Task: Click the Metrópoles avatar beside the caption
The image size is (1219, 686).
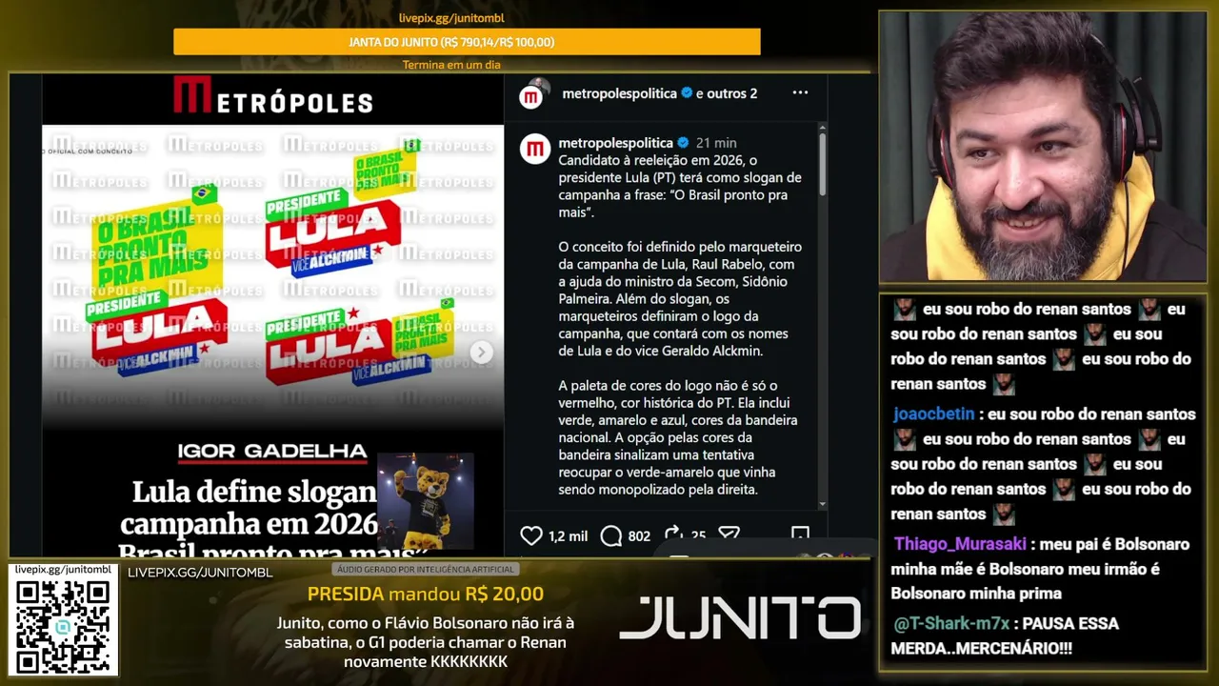Action: 535,149
